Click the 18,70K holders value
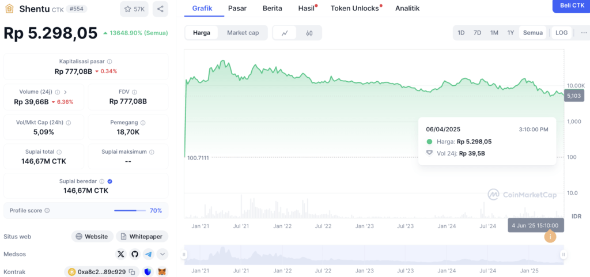The height and width of the screenshot is (277, 590). 128,132
